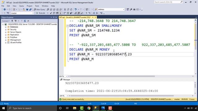Screen dimensions: 198x111
Task: Expand the Server Objects node
Action: tap(6, 32)
